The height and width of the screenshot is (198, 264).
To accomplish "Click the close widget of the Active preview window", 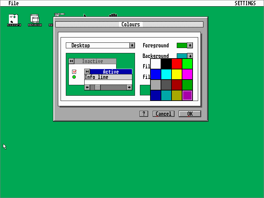I will click(87, 71).
